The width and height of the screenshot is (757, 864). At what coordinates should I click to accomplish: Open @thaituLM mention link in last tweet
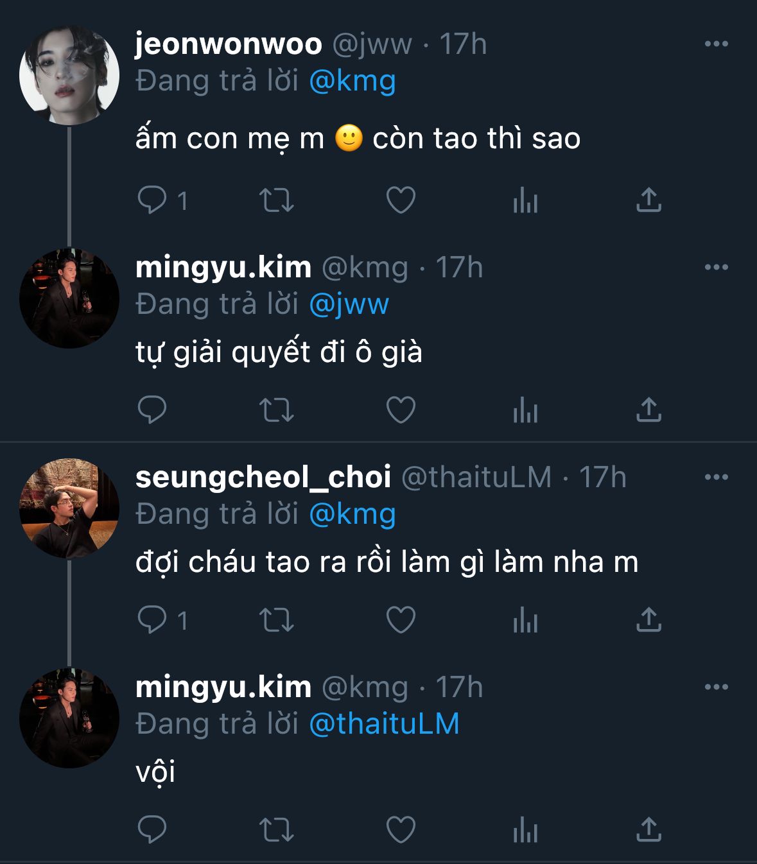click(x=384, y=724)
